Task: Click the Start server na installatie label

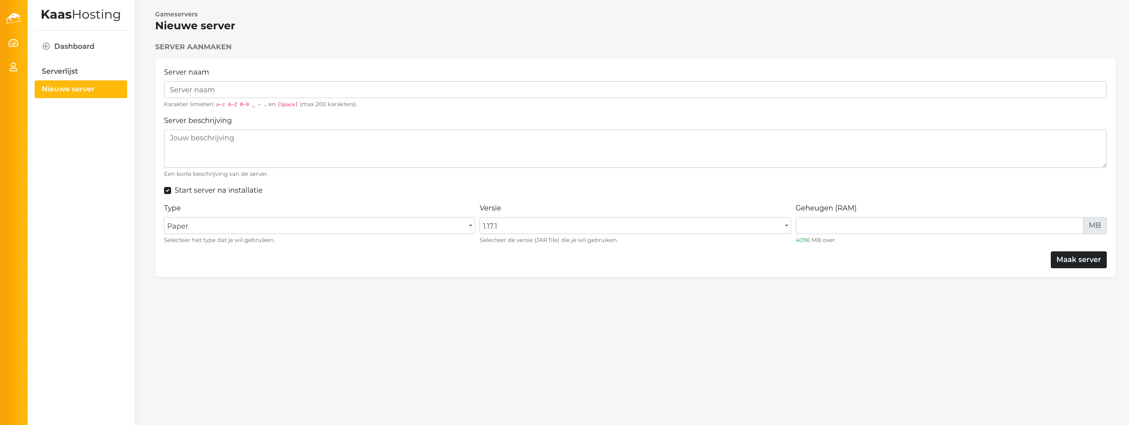Action: click(x=218, y=191)
